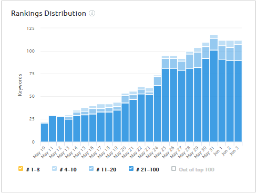Select the Jun 3 bar

pyautogui.click(x=238, y=91)
